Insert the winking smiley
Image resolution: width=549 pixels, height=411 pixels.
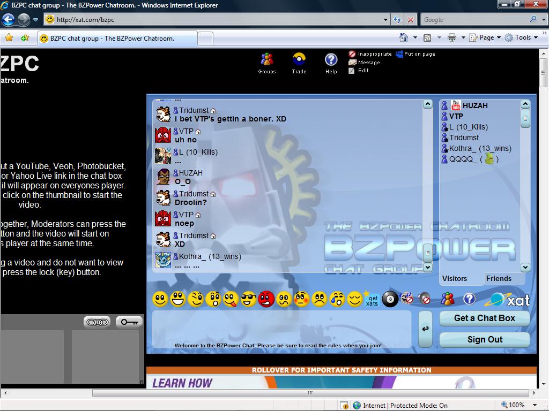196,299
